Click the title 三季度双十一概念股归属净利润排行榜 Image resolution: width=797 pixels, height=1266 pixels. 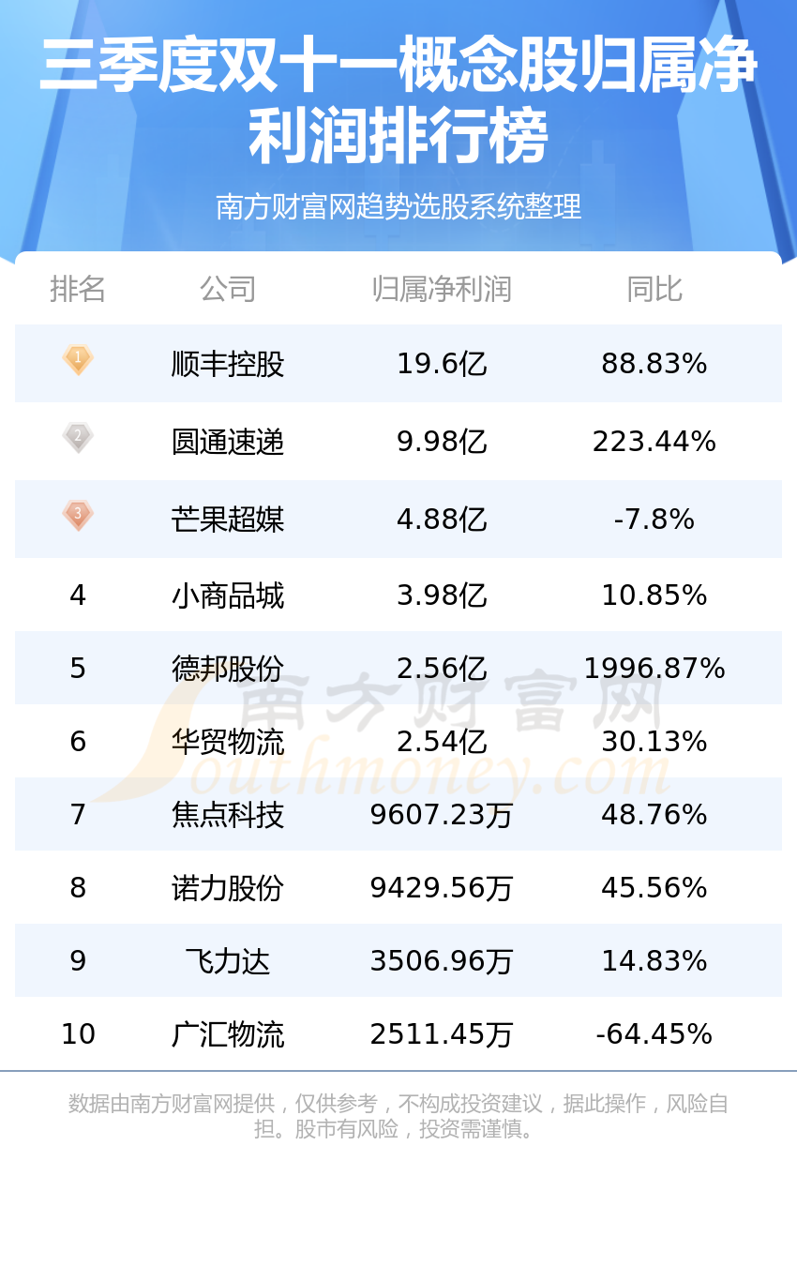point(398,100)
